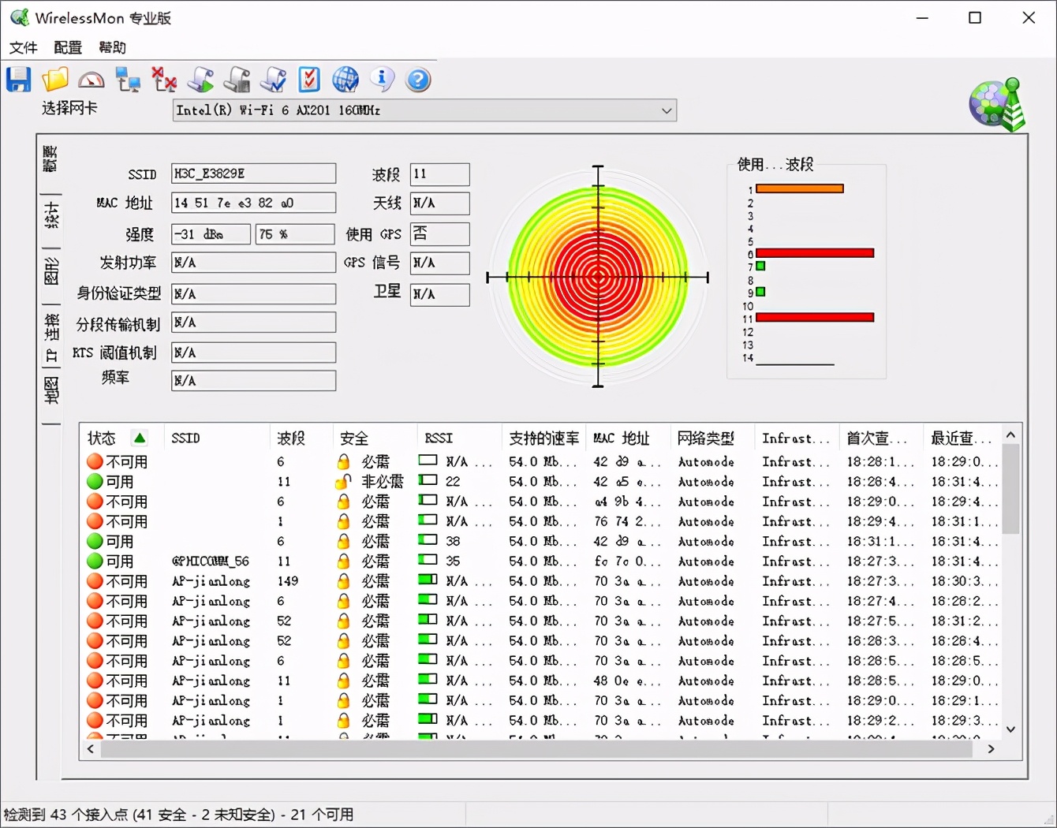Open the yellow folder icon in toolbar
Viewport: 1057px width, 828px height.
(x=55, y=80)
